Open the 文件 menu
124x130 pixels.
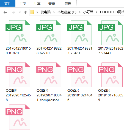[x=8, y=4]
